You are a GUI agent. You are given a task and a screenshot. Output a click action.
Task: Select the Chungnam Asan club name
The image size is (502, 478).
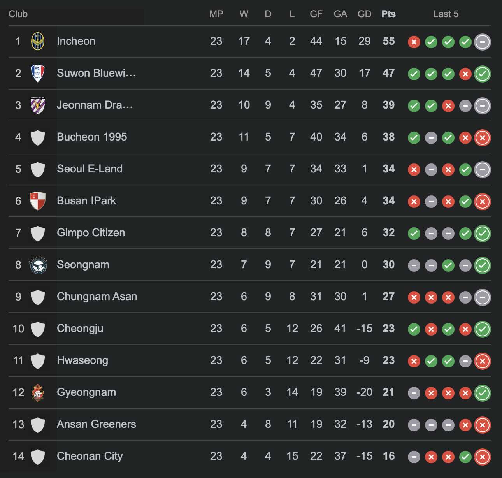(x=97, y=297)
